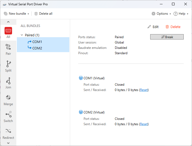192x146 pixels.
Task: Click the COM1 Port status value Closed
Action: coord(119,85)
